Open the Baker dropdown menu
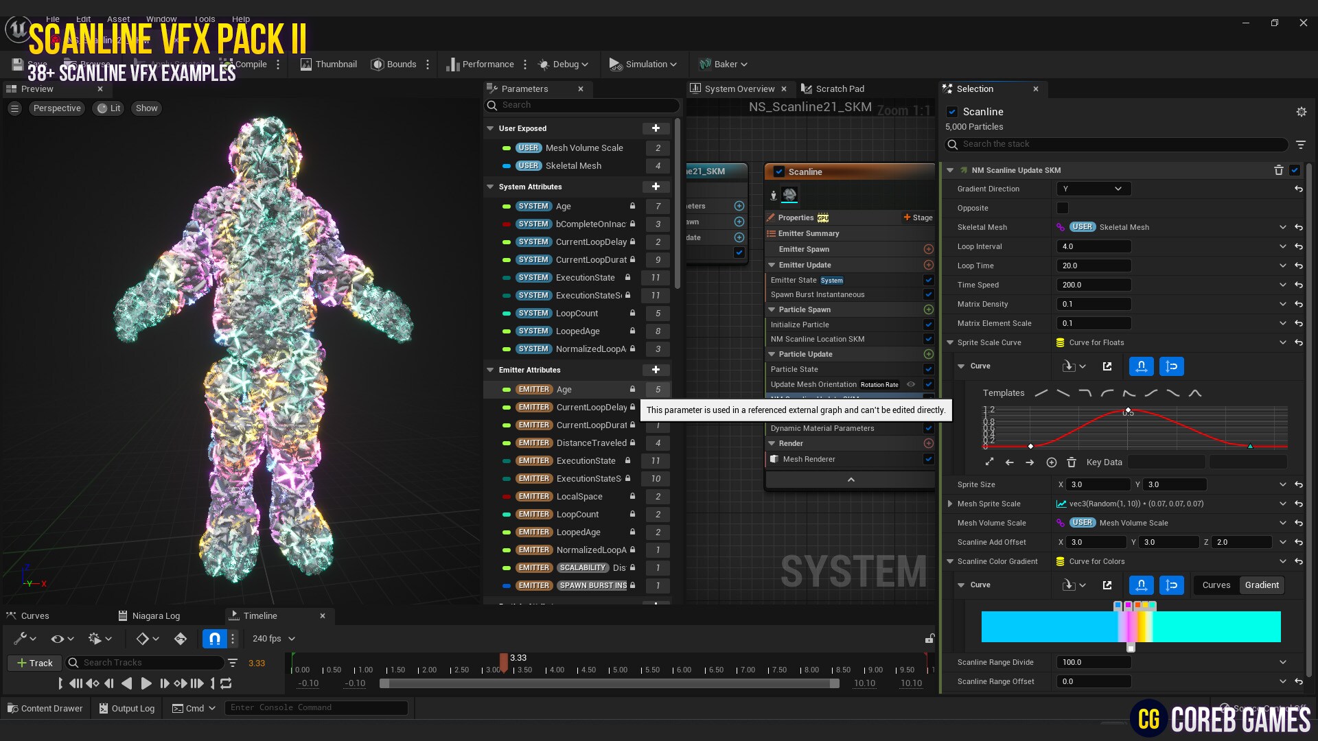The height and width of the screenshot is (741, 1318). 723,64
